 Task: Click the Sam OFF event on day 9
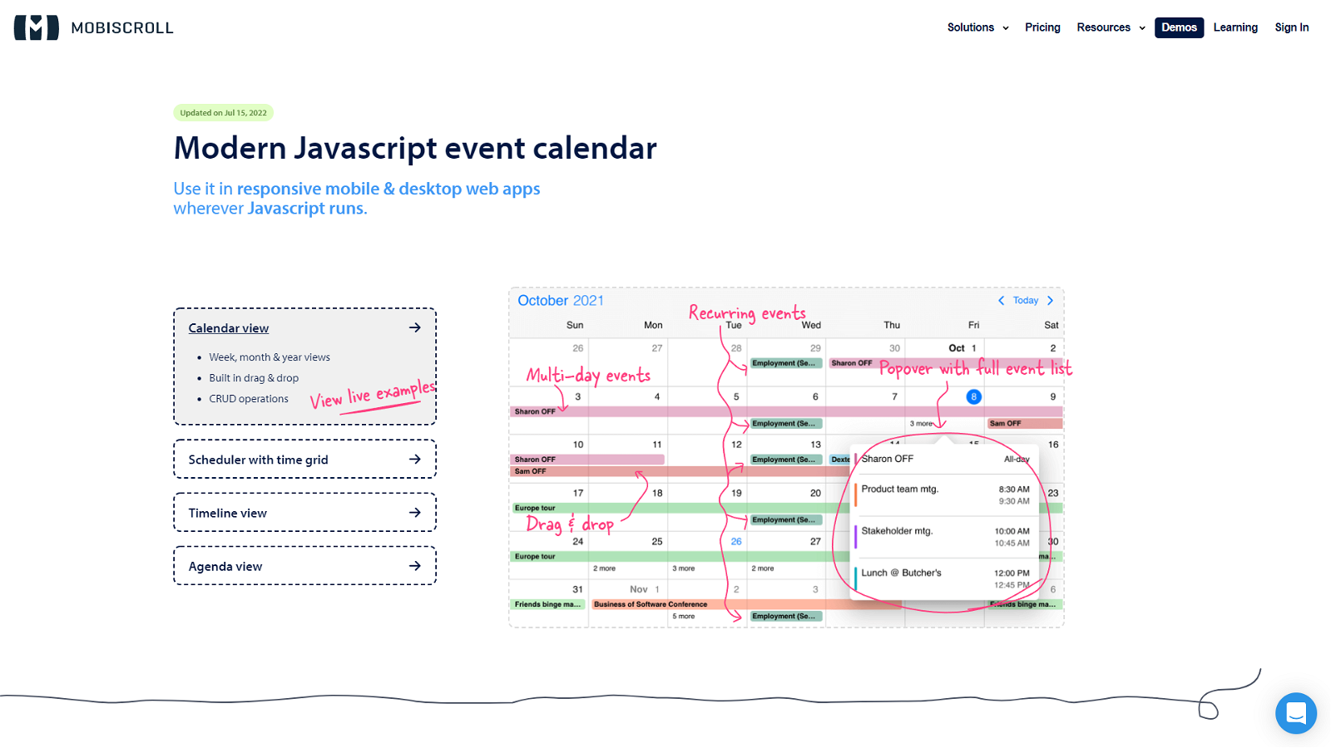point(1025,424)
